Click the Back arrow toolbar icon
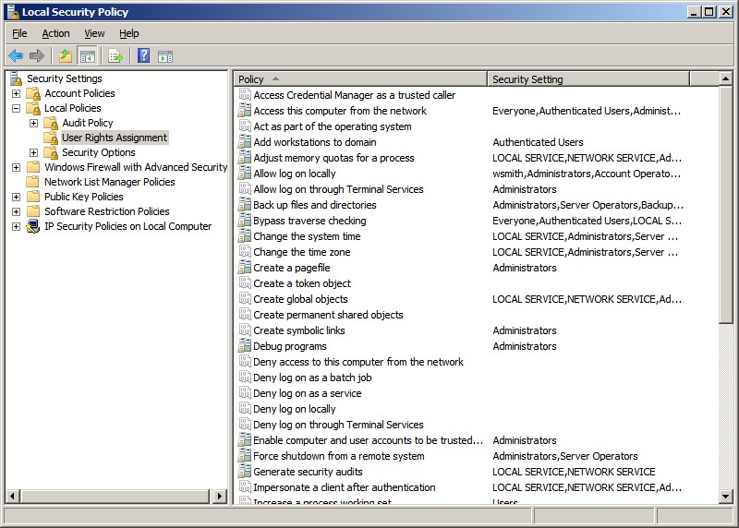 [x=16, y=56]
